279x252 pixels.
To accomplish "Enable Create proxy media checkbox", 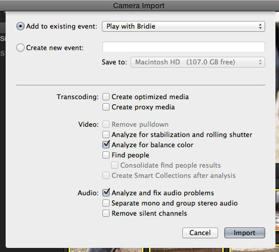I will click(106, 107).
